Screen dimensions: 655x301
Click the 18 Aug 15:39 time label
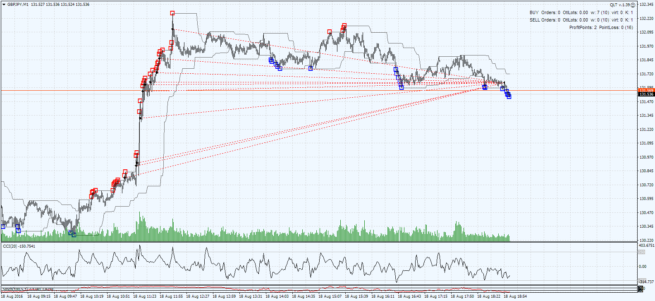coord(356,296)
